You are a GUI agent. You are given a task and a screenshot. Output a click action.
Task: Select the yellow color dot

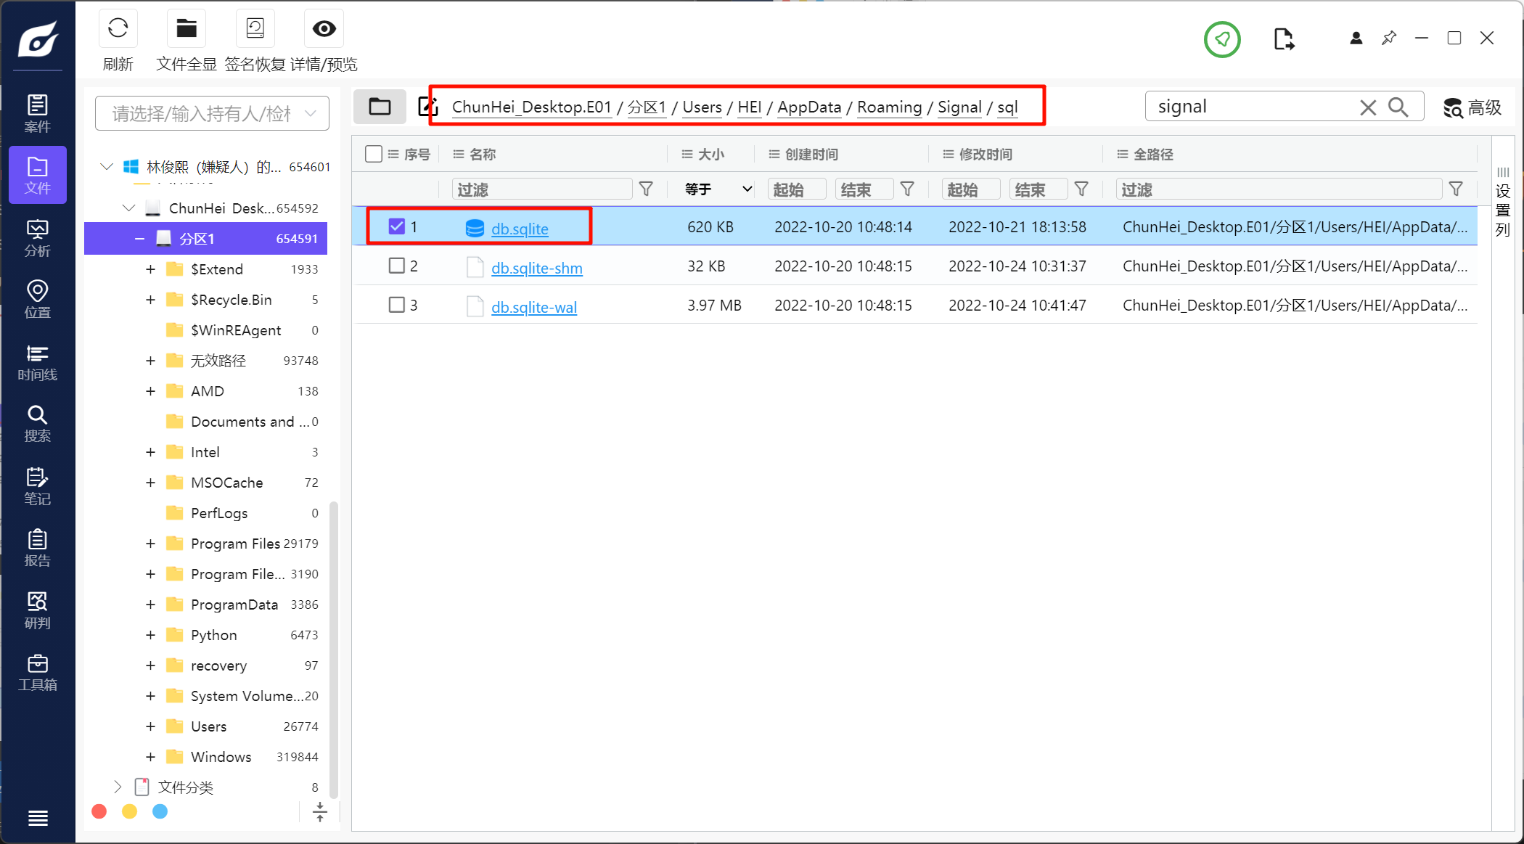[129, 811]
